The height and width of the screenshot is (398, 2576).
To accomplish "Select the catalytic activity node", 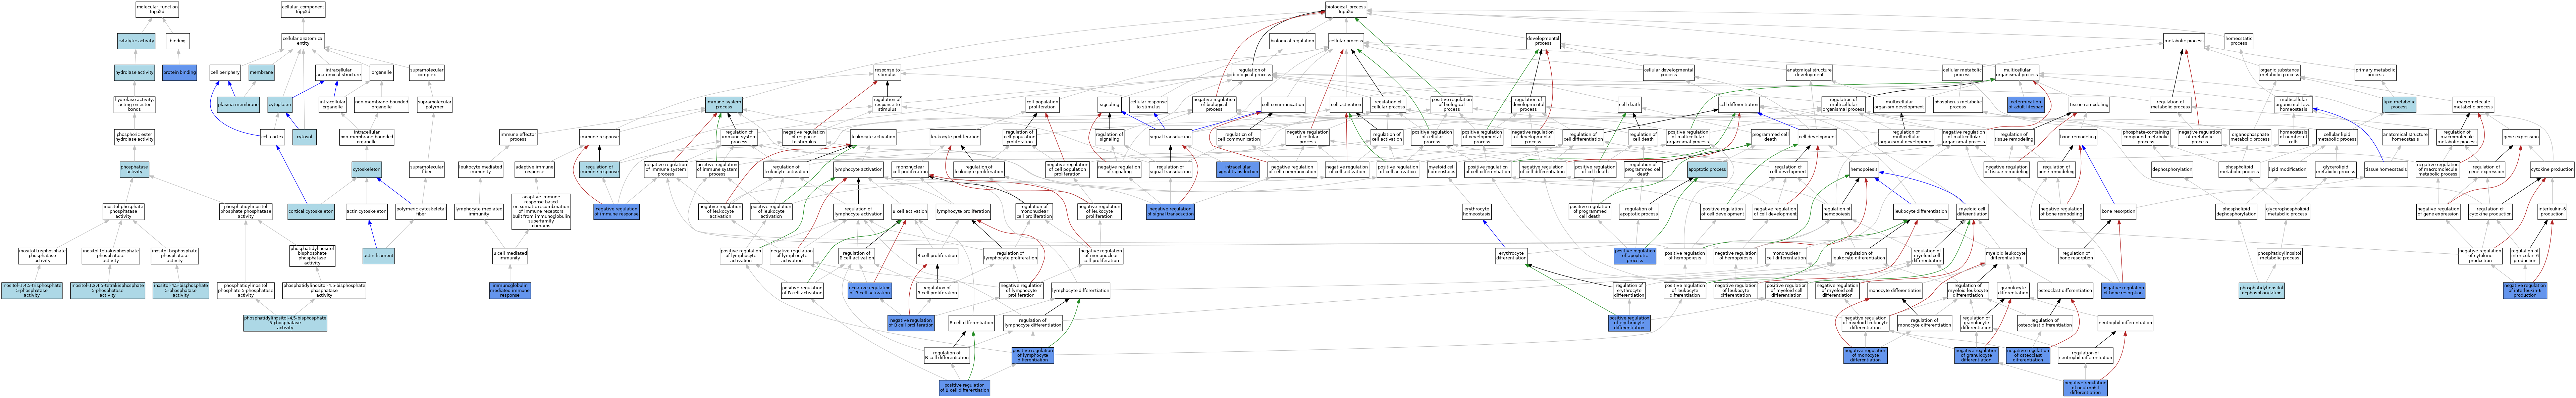I will point(136,41).
